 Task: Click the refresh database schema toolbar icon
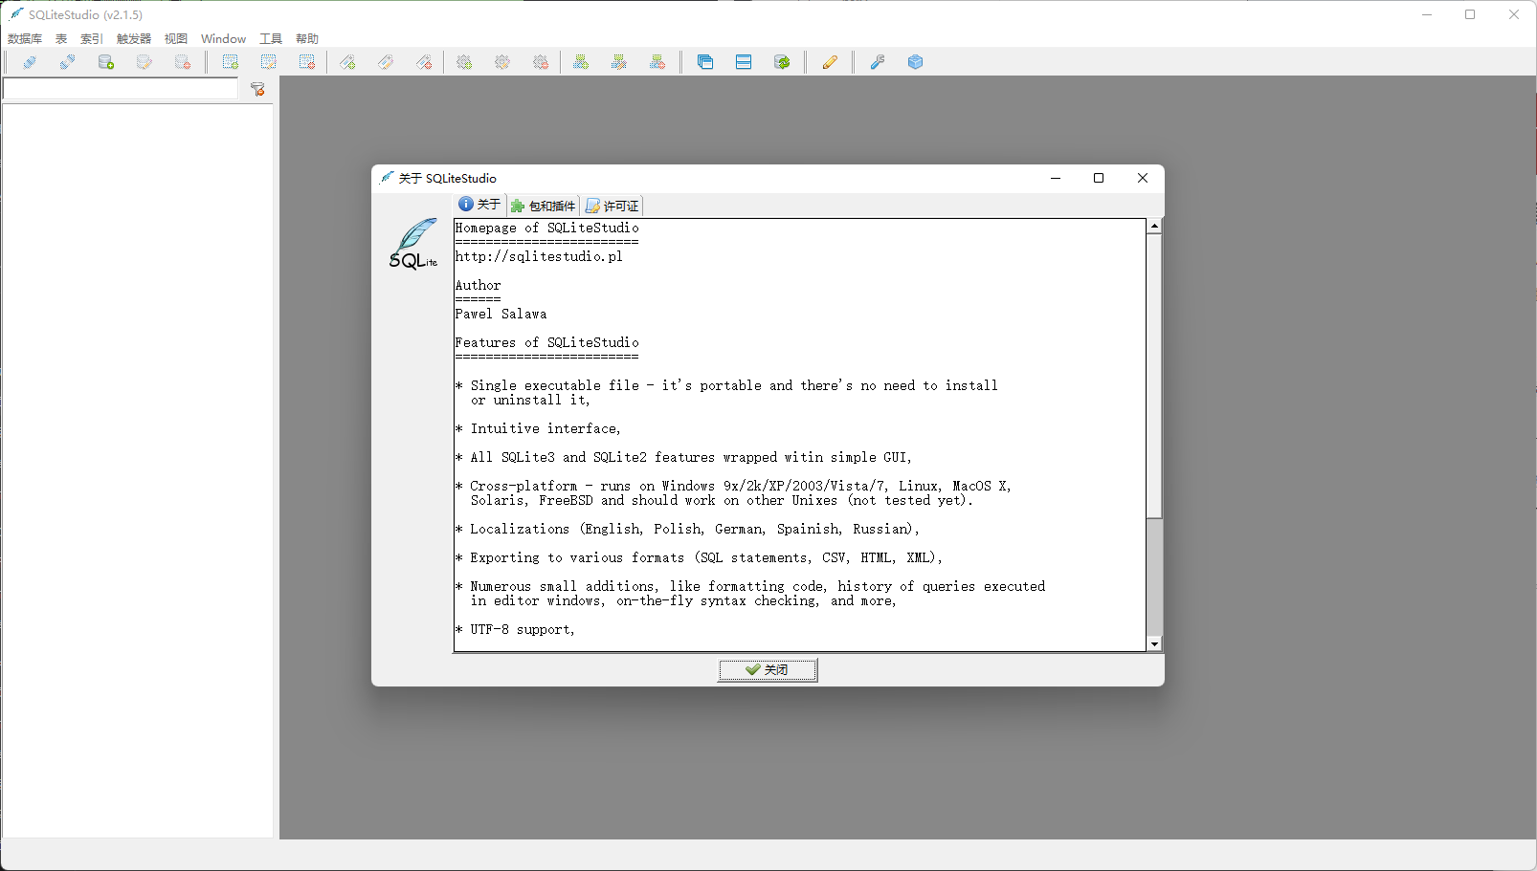tap(782, 62)
